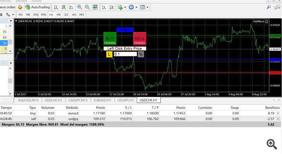Image resolution: width=282 pixels, height=154 pixels.
Task: Click the drawing objects arrows icon
Action: 8,15
